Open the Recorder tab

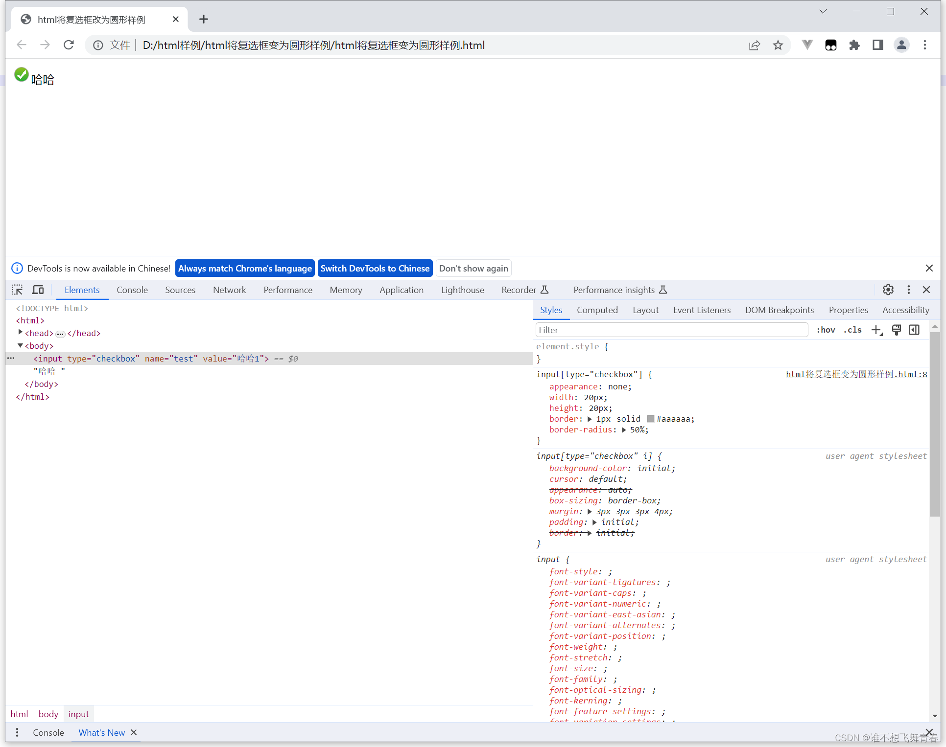click(x=525, y=290)
